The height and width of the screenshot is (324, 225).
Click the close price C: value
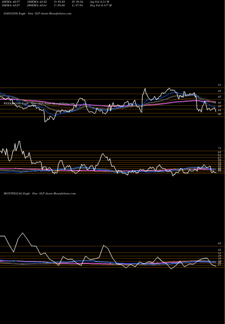pyautogui.click(x=59, y=5)
